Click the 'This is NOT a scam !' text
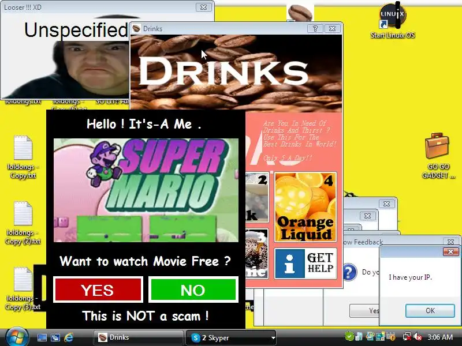 (x=146, y=316)
